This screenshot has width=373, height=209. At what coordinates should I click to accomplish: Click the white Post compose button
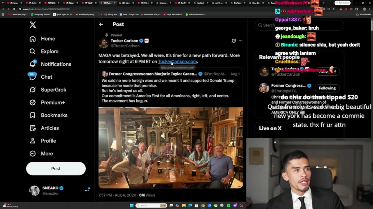click(x=56, y=169)
